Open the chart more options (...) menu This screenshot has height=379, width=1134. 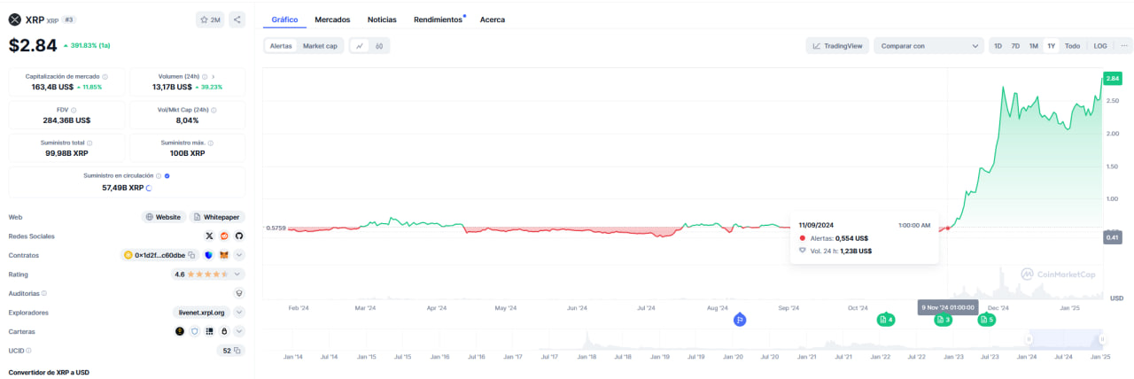(1123, 46)
